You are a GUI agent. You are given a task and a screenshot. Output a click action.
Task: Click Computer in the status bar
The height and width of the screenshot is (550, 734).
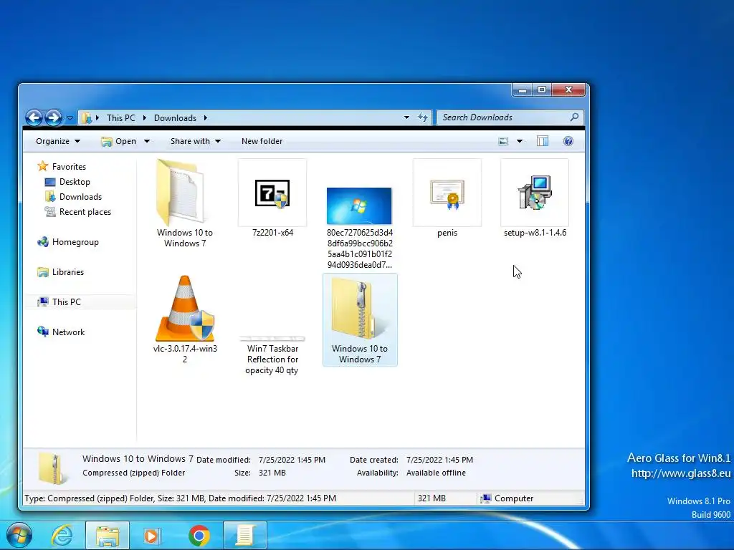click(x=507, y=498)
